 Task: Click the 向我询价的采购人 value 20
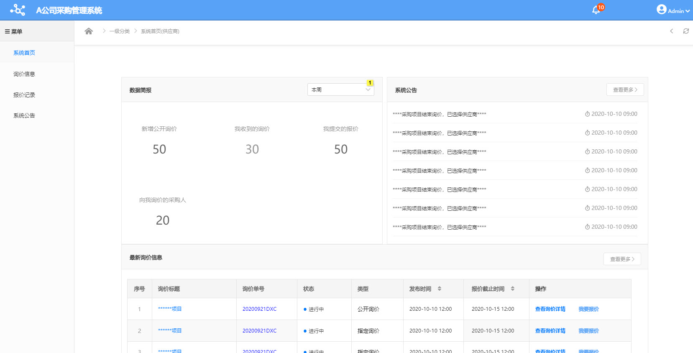(163, 220)
